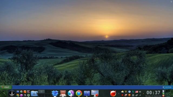This screenshot has width=173, height=97.
Task: Click the yellow V-shaped tray icon
Action: pos(126,92)
